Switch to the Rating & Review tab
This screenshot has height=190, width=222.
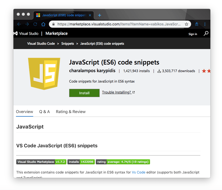pos(70,112)
